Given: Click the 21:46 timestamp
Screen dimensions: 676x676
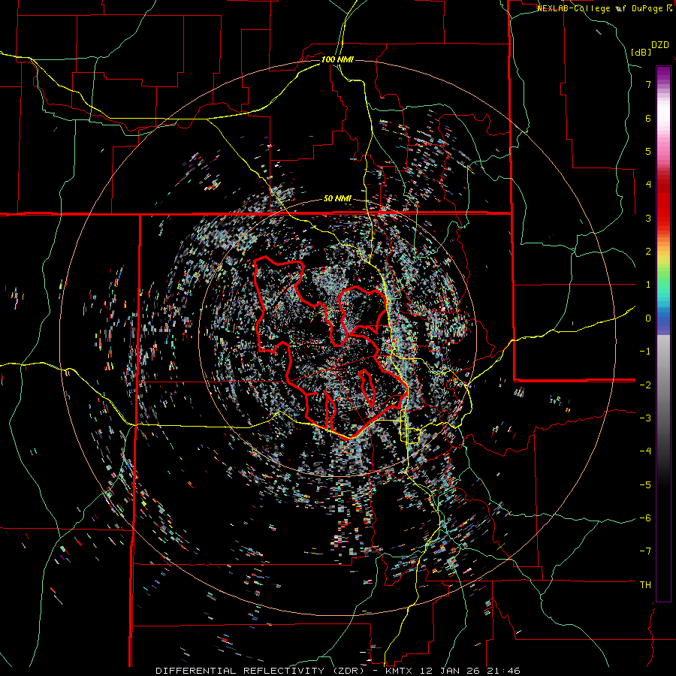Looking at the screenshot, I should (x=505, y=671).
